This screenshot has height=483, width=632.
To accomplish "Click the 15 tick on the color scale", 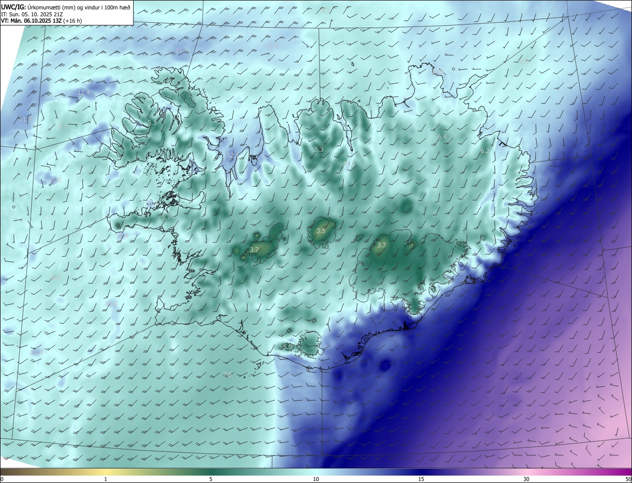I will [421, 479].
